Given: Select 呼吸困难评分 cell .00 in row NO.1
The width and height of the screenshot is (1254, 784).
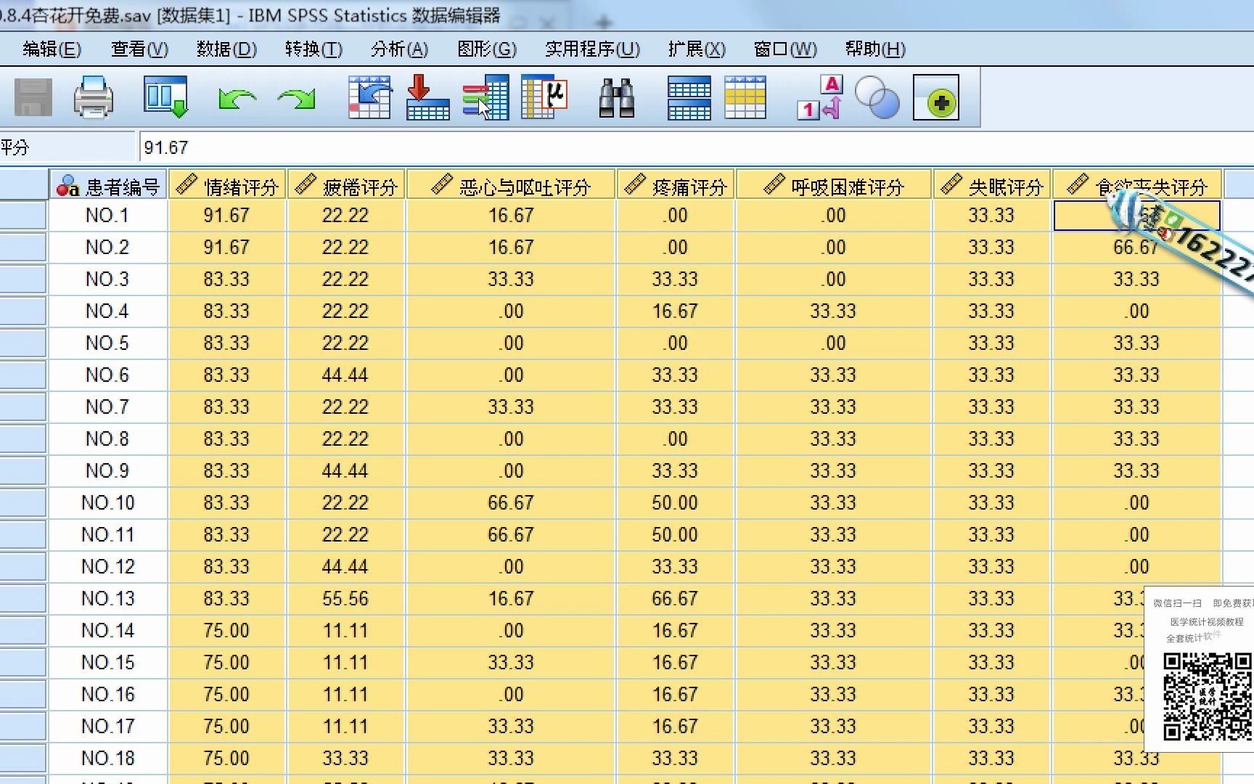Looking at the screenshot, I should pyautogui.click(x=834, y=216).
